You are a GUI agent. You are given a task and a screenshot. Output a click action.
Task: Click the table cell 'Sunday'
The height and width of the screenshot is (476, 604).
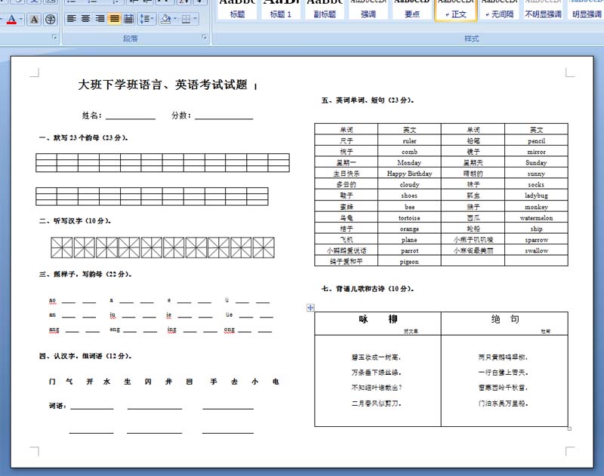pyautogui.click(x=536, y=163)
